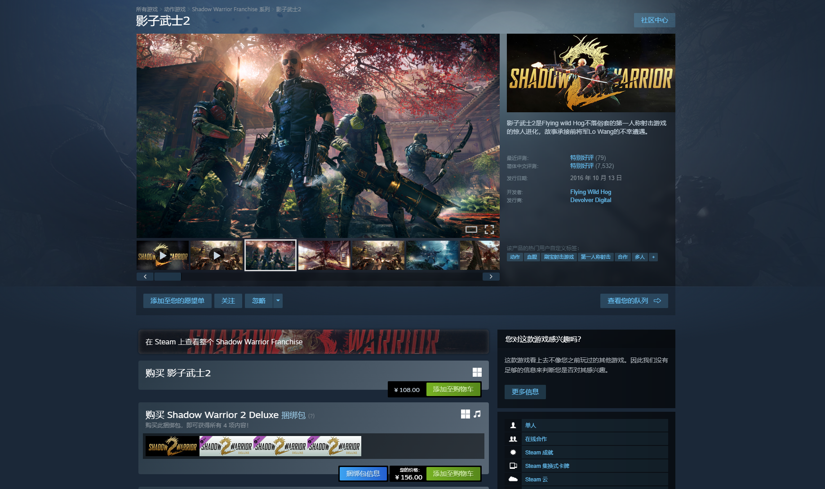Add the ¥156.00 Deluxe bundle to cart

click(453, 474)
